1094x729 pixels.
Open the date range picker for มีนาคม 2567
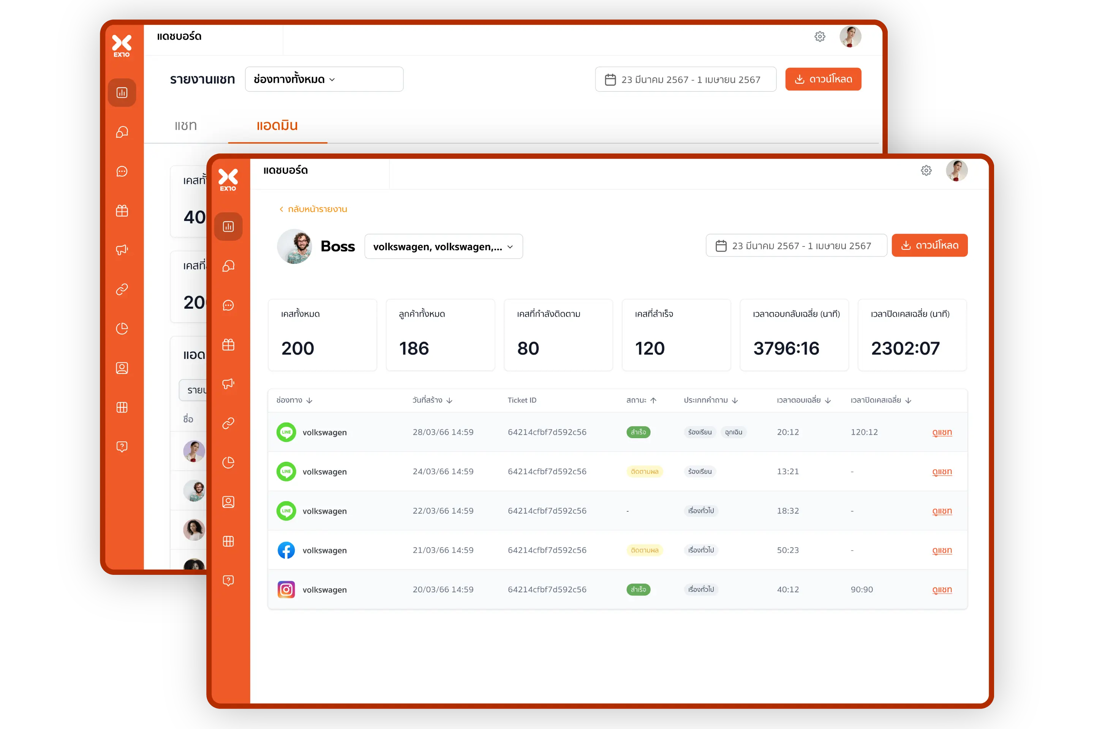(x=796, y=245)
